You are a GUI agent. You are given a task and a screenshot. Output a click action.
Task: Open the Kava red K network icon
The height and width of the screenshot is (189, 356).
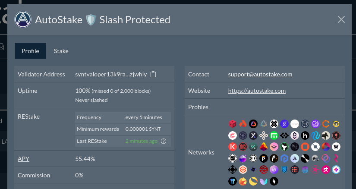click(x=233, y=147)
